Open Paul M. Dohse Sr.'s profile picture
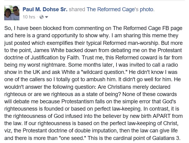The height and width of the screenshot is (143, 189). [12, 13]
